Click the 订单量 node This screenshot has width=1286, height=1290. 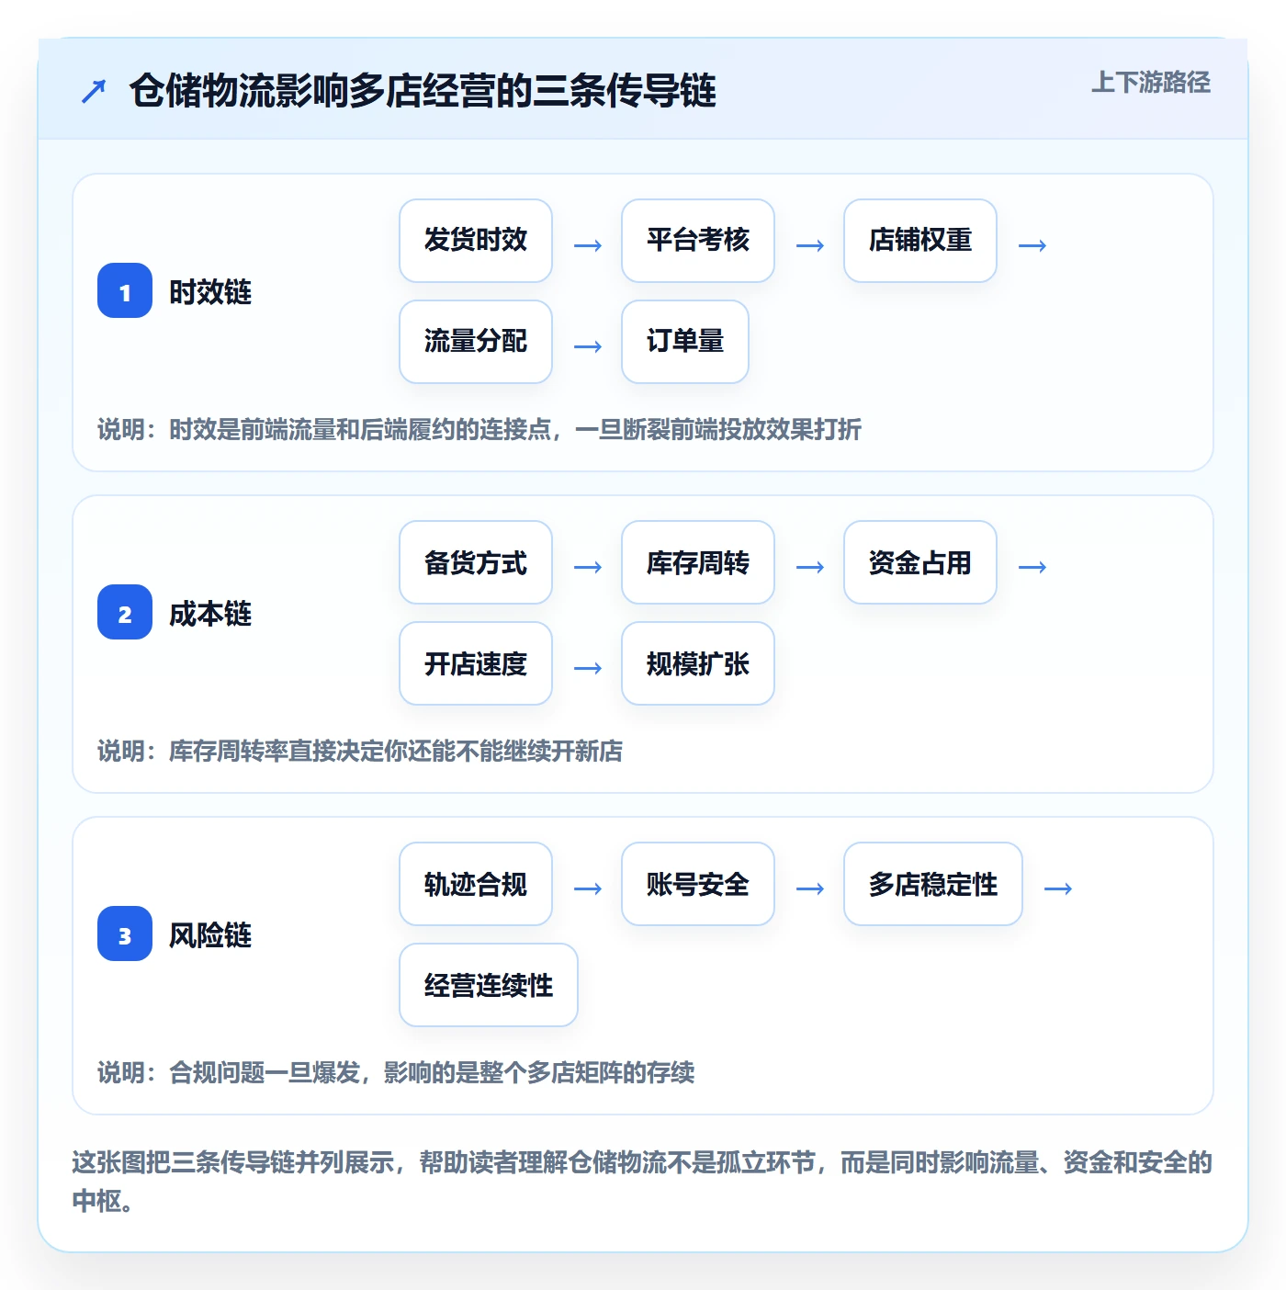click(685, 342)
